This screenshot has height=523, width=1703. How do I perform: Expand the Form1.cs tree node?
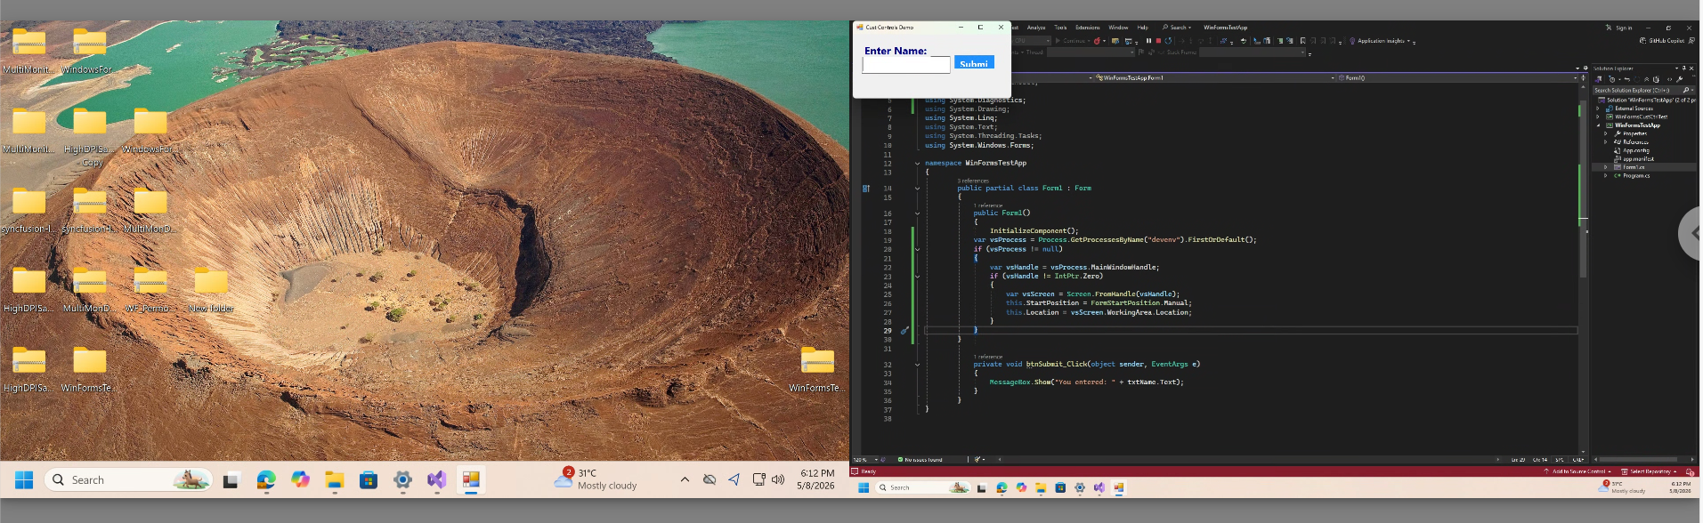(1606, 167)
